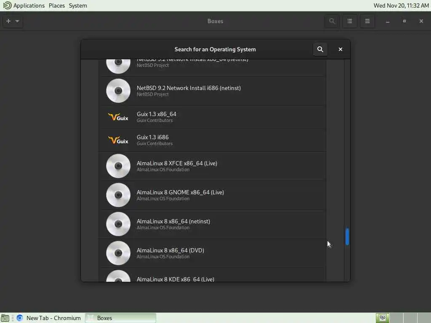The image size is (431, 323).
Task: Switch to list view in the Boxes header
Action: point(350,21)
